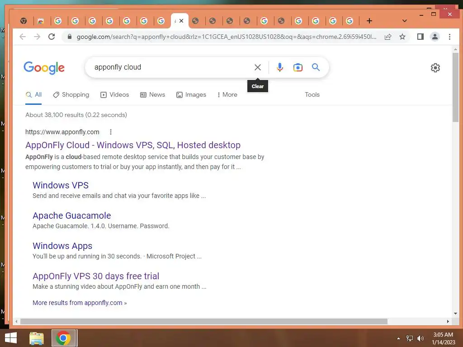Open the Apache Guacamole sitelink
This screenshot has height=347, width=463.
(x=72, y=216)
